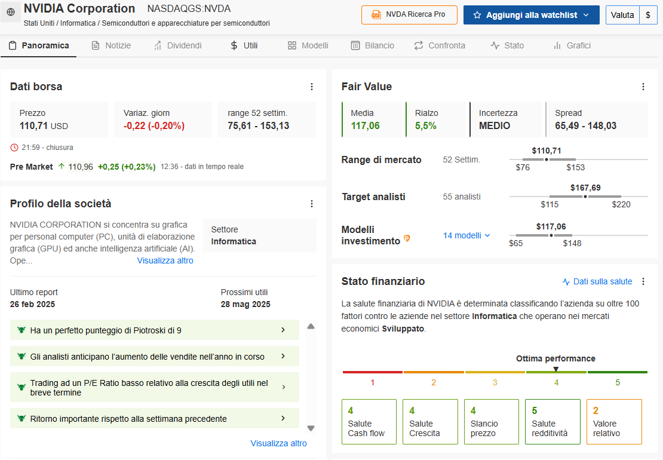Click Visualizza altro below insights list
Viewport: 663px width, 460px height.
[x=279, y=443]
